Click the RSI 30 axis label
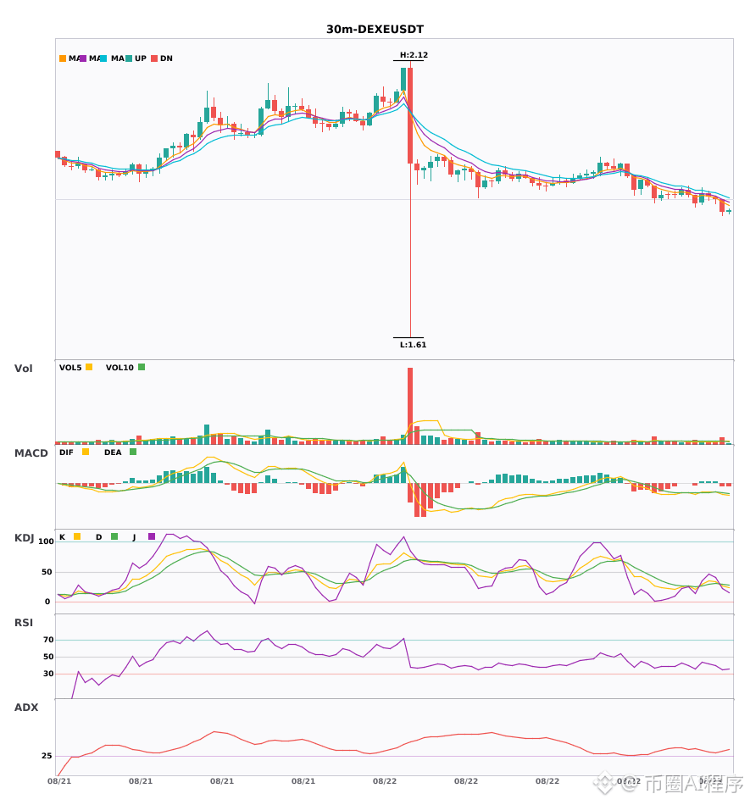This screenshot has height=805, width=750. (48, 674)
